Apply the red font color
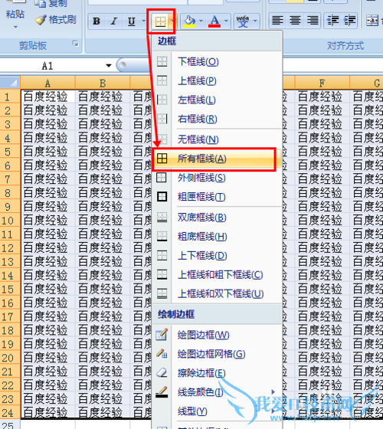This screenshot has height=429, width=383. click(x=214, y=21)
